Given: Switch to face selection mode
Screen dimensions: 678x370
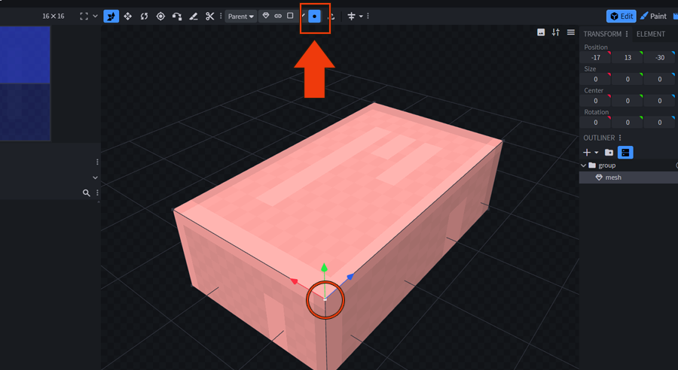Looking at the screenshot, I should pyautogui.click(x=290, y=16).
